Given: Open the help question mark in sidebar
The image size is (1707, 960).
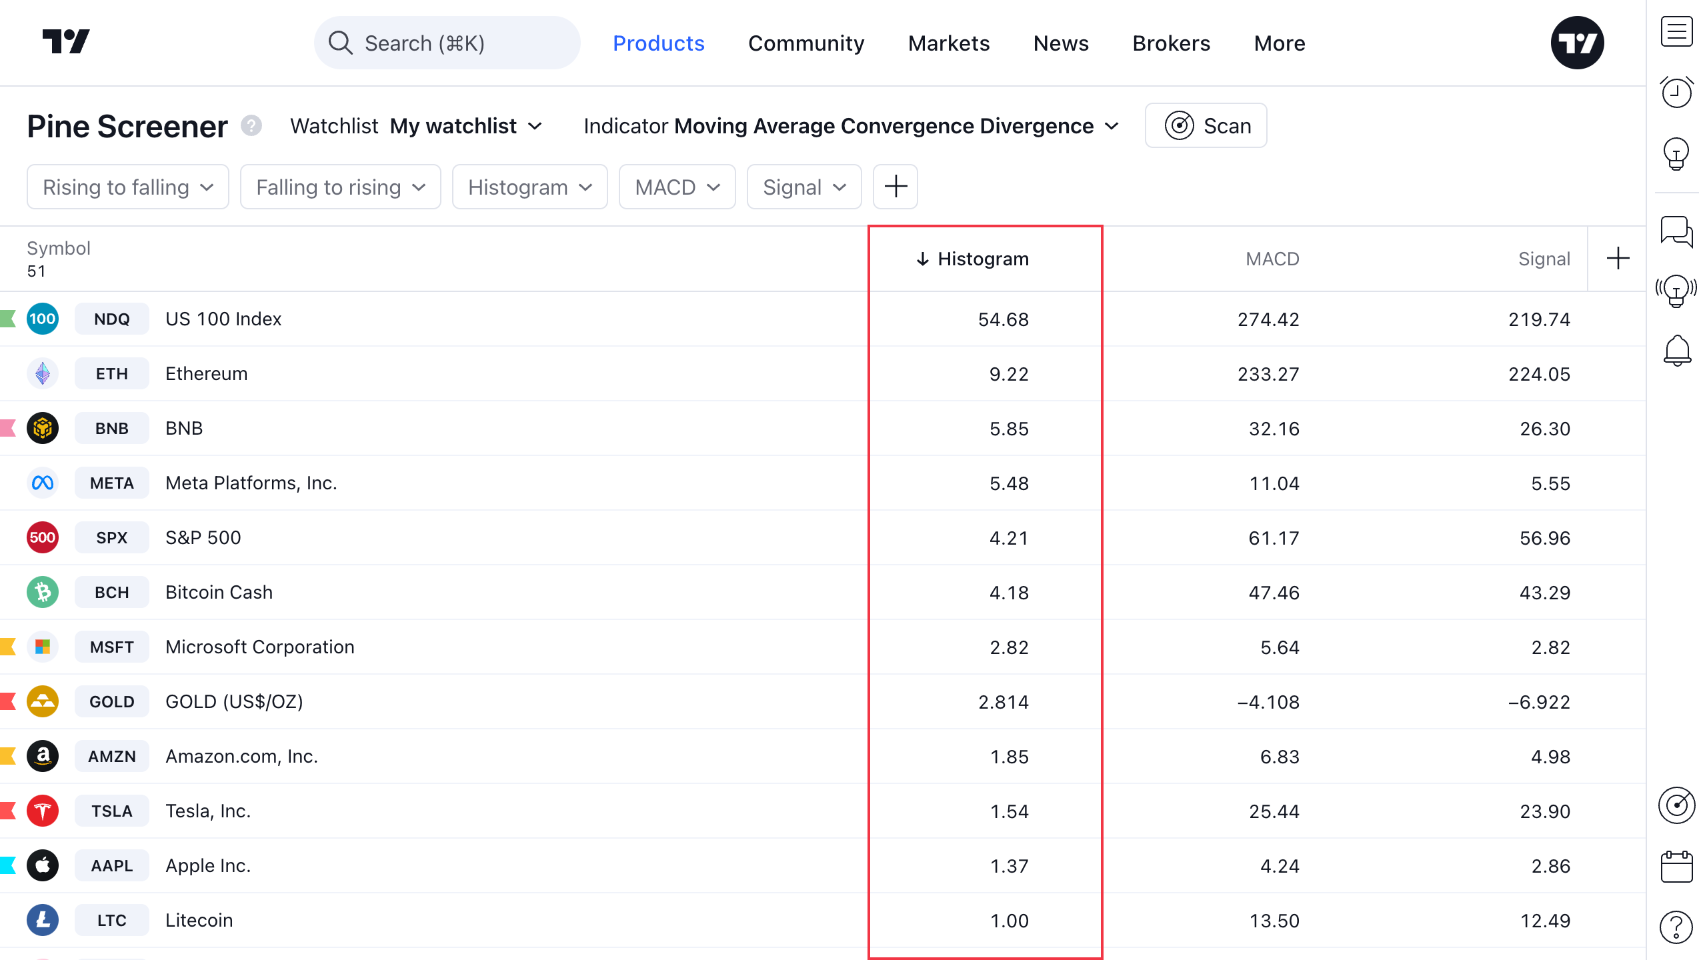Looking at the screenshot, I should (1676, 927).
